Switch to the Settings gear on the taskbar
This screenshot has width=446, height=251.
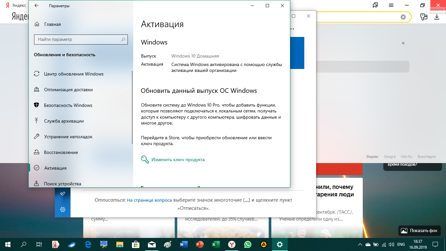280,244
